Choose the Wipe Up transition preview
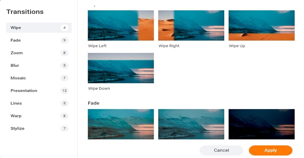 click(261, 25)
